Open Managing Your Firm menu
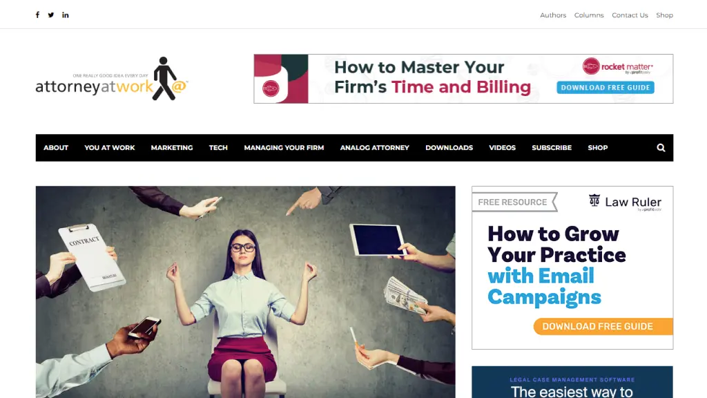The image size is (707, 398). tap(284, 148)
